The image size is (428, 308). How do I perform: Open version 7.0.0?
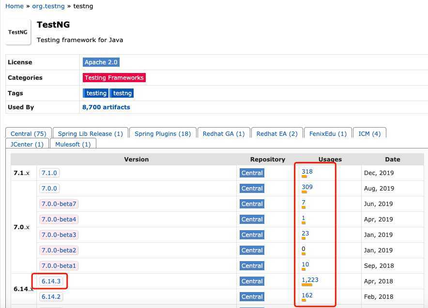coord(49,189)
